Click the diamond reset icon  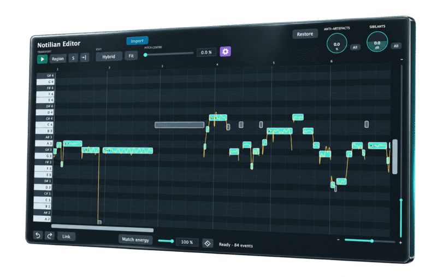click(208, 243)
